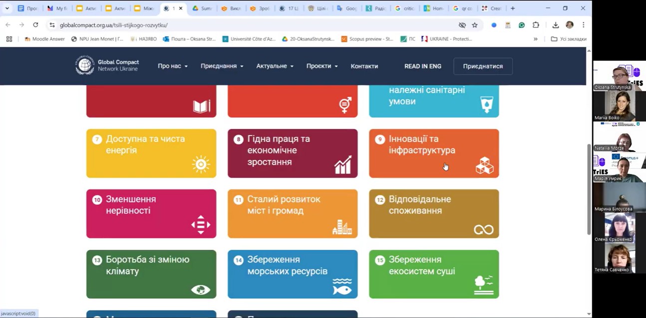The height and width of the screenshot is (318, 646).
Task: Open the 'Проекти' navigation menu
Action: (x=322, y=66)
